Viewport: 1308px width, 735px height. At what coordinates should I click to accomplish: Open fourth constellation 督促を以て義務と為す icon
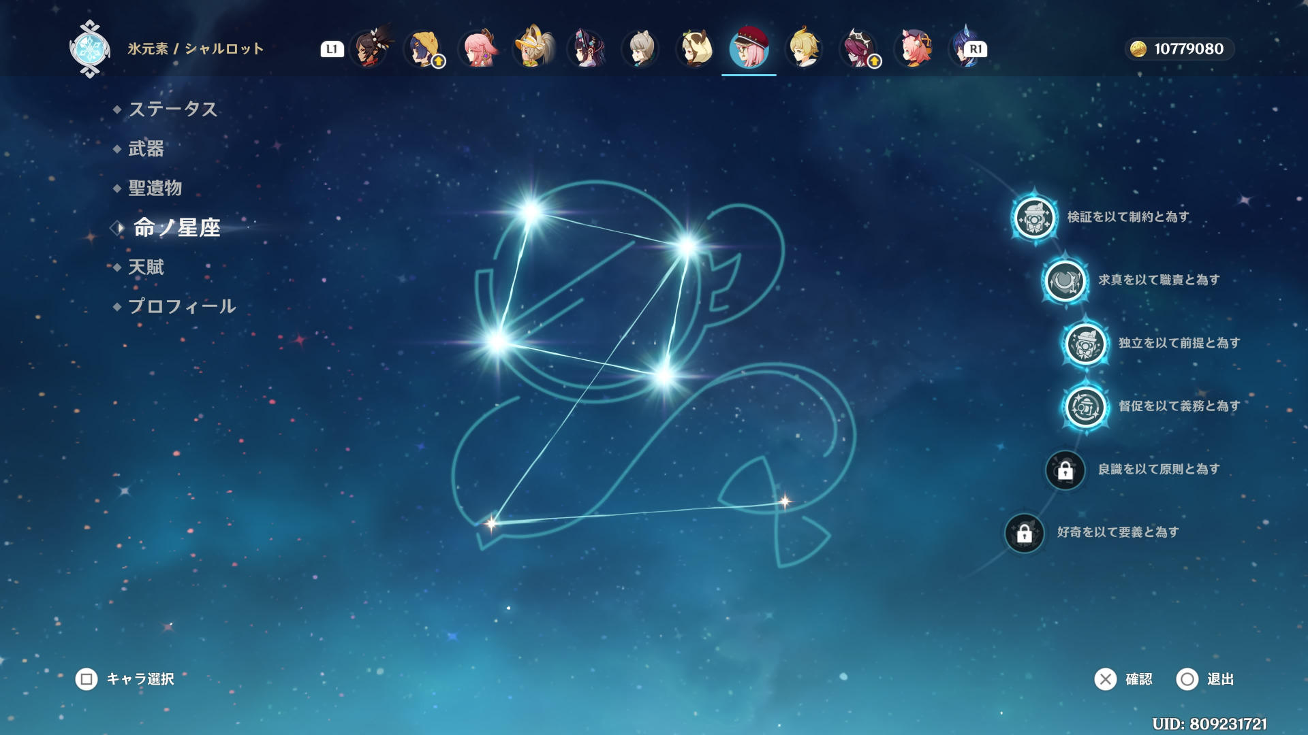click(x=1085, y=407)
